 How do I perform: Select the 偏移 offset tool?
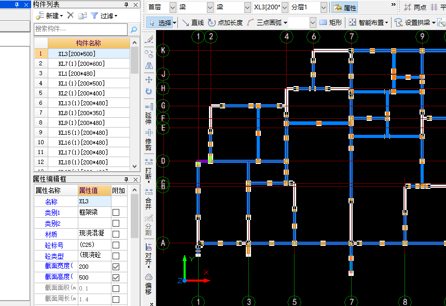(149, 284)
